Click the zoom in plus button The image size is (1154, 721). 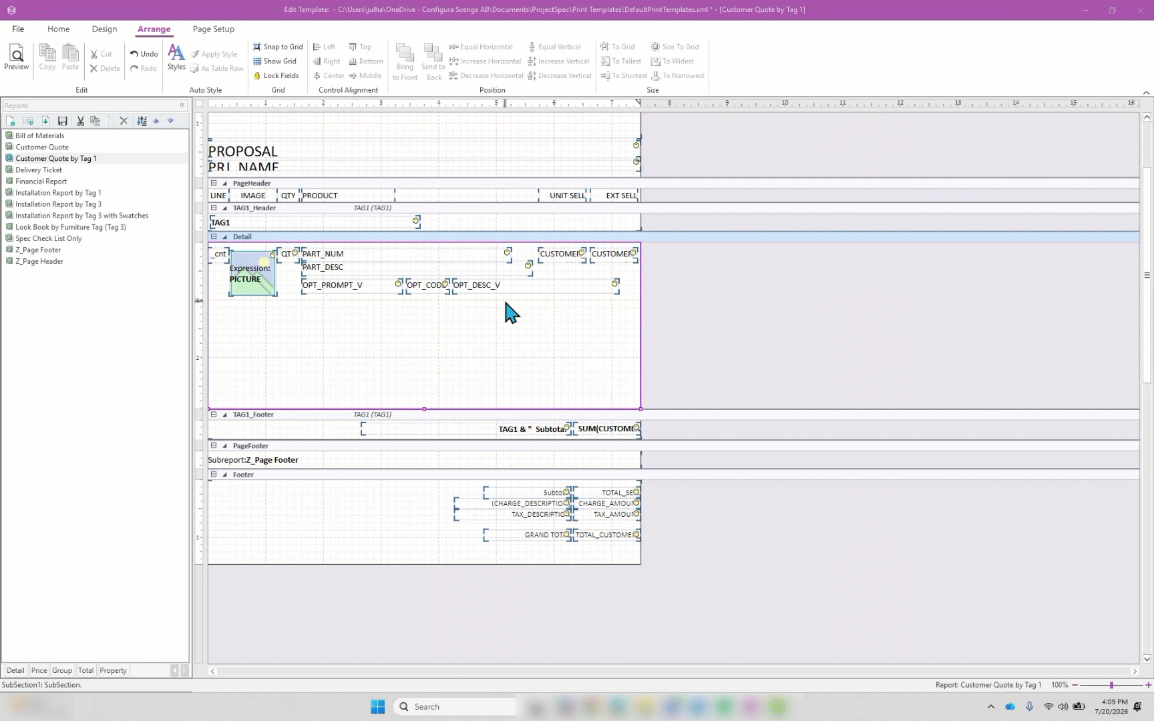point(1148,685)
